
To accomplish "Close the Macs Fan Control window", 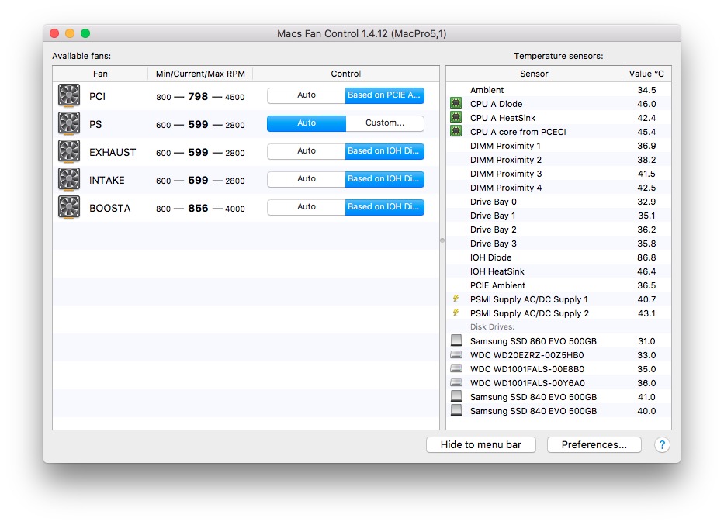I will pyautogui.click(x=54, y=33).
